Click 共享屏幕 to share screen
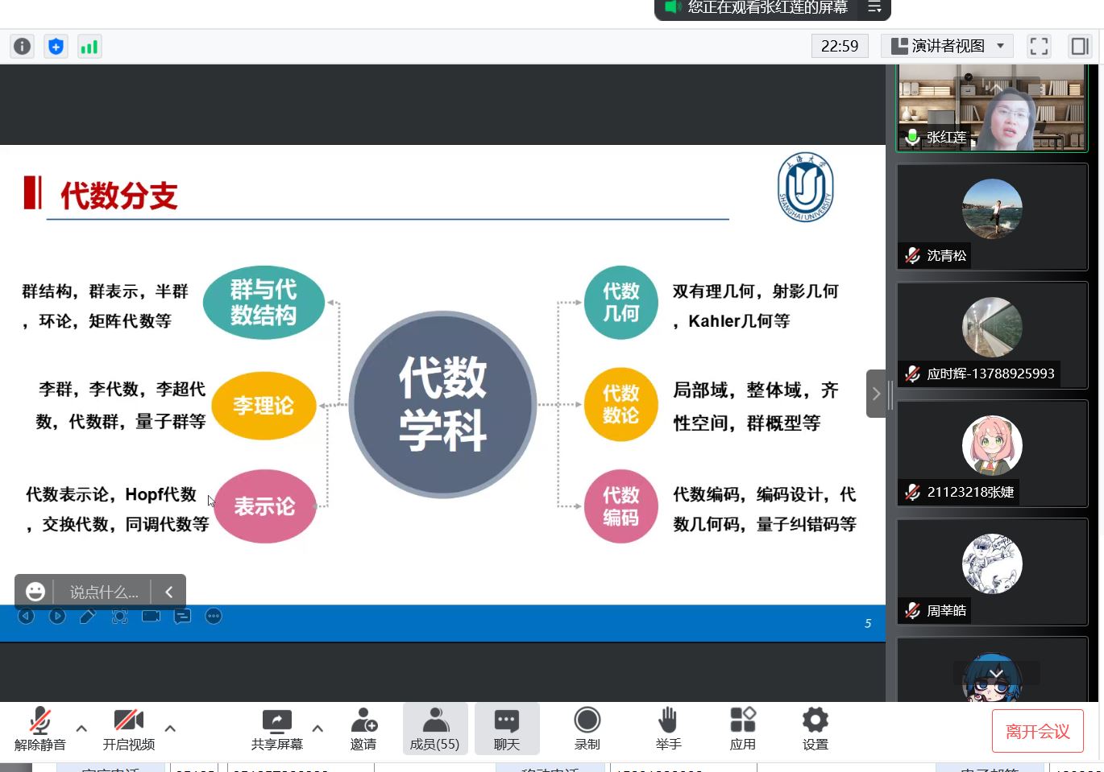 click(x=276, y=729)
